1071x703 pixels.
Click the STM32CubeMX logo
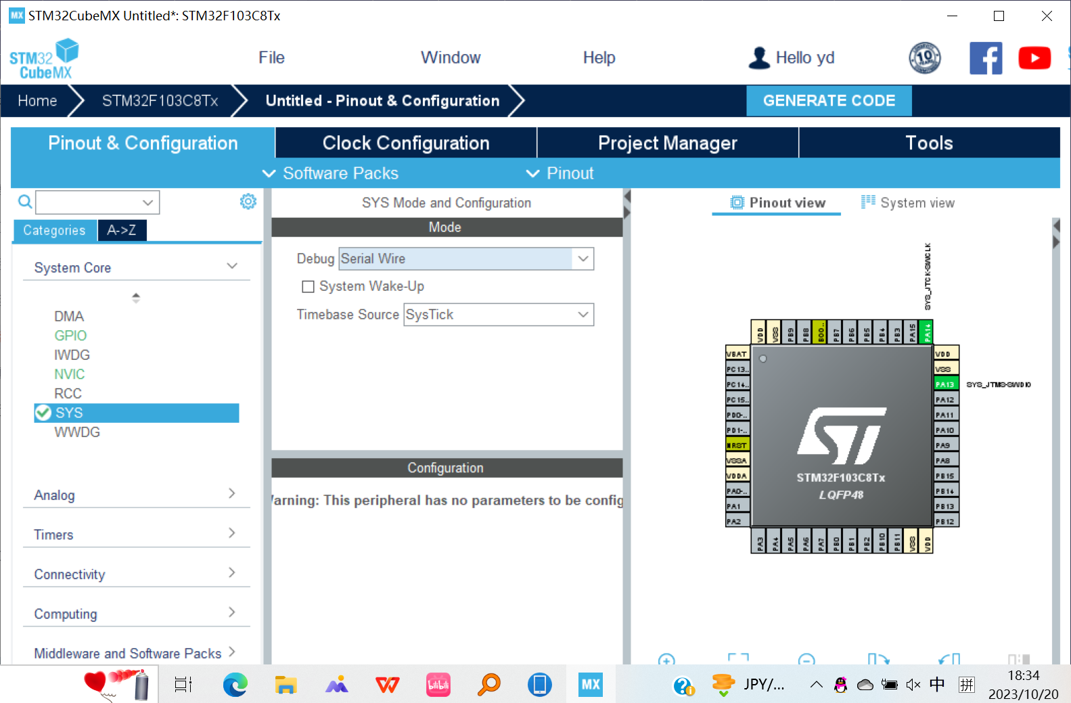[x=44, y=59]
